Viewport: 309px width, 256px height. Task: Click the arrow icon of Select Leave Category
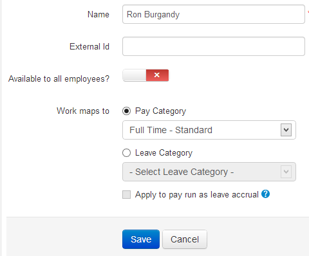[286, 172]
